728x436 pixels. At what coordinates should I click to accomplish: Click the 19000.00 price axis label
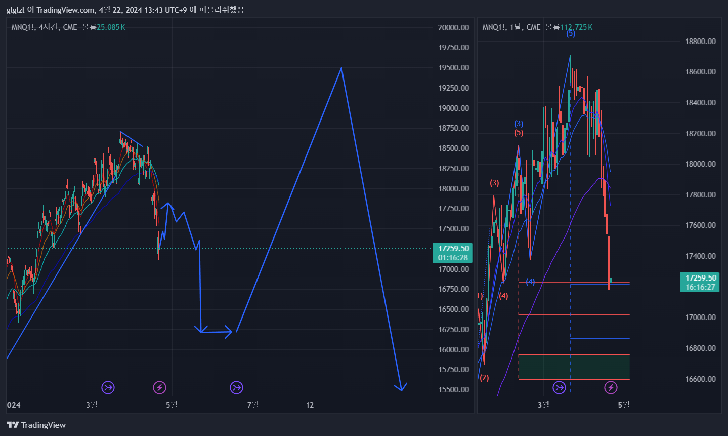click(x=454, y=108)
